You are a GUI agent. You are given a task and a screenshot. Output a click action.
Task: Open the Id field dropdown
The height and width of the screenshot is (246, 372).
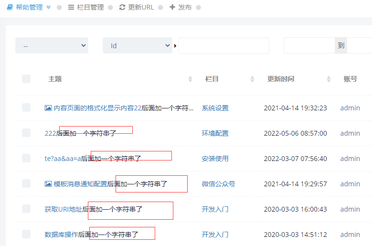[x=138, y=45]
